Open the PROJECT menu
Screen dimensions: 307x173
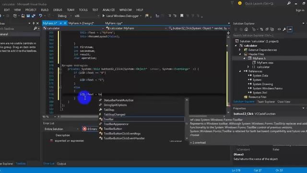(31, 10)
